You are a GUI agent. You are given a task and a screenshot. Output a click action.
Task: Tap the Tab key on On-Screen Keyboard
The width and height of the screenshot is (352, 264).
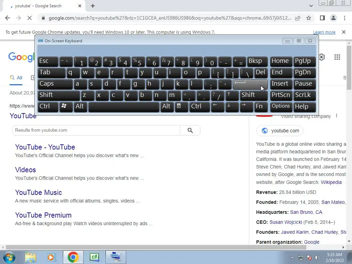tap(52, 73)
